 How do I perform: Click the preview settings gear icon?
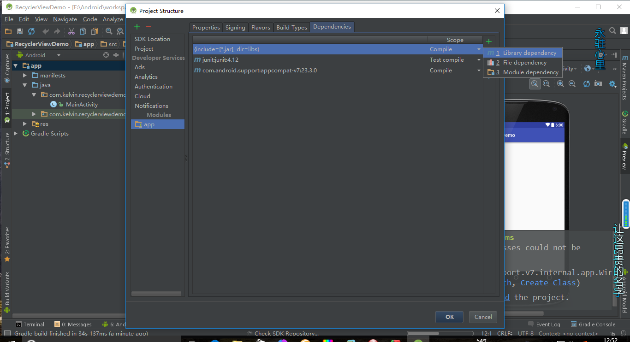click(612, 84)
